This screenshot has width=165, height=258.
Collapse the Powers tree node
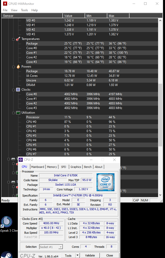13,67
